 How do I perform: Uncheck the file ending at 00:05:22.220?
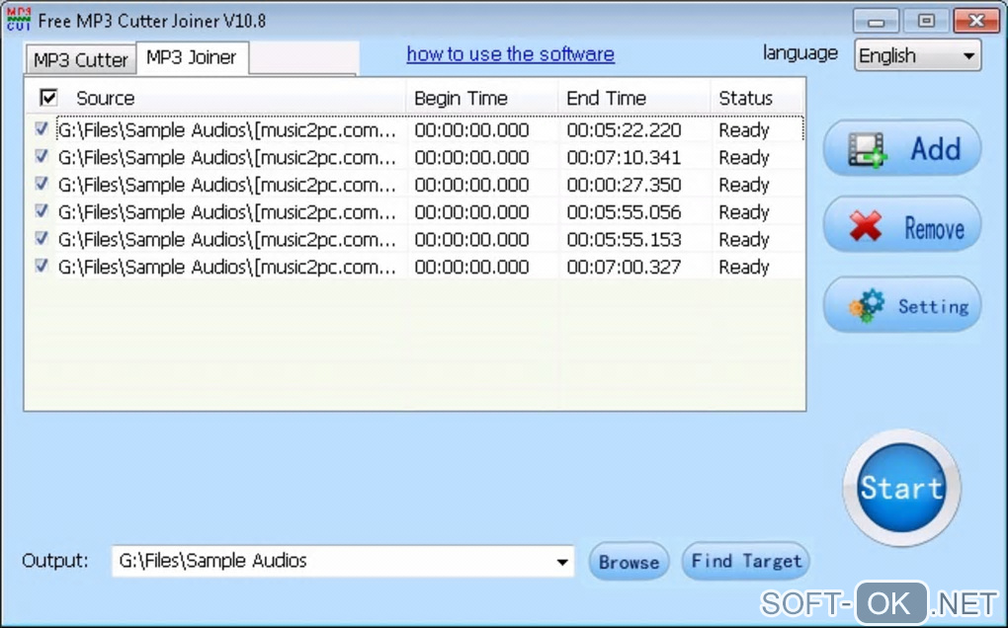click(42, 129)
